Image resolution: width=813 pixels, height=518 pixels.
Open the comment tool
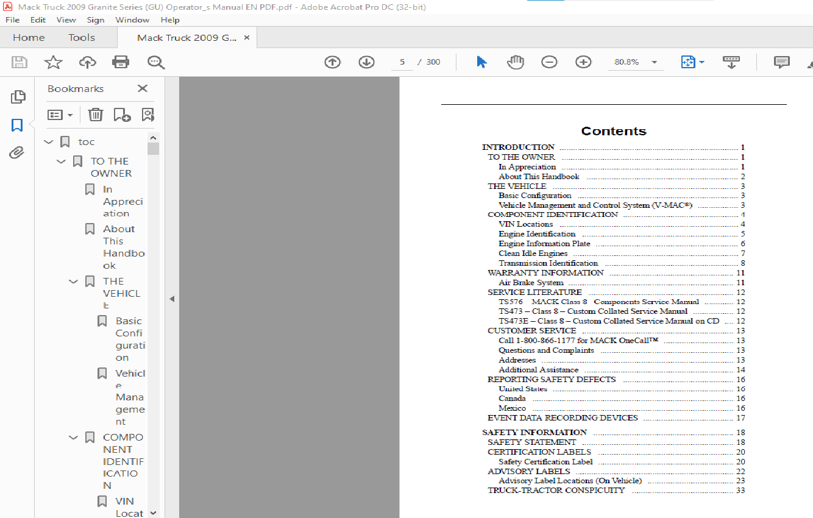[x=781, y=62]
